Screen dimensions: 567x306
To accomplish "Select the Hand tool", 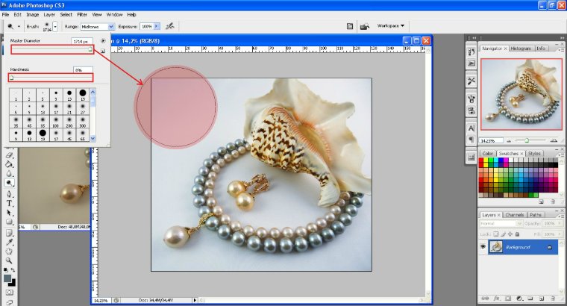I will pos(9,252).
